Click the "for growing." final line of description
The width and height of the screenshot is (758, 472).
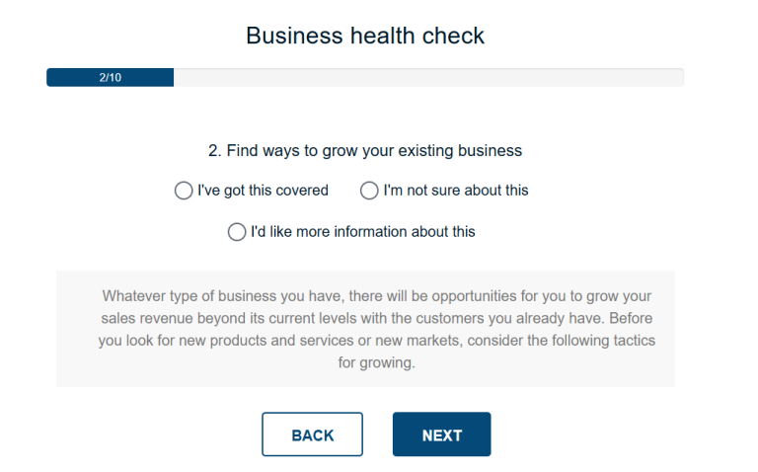coord(376,362)
